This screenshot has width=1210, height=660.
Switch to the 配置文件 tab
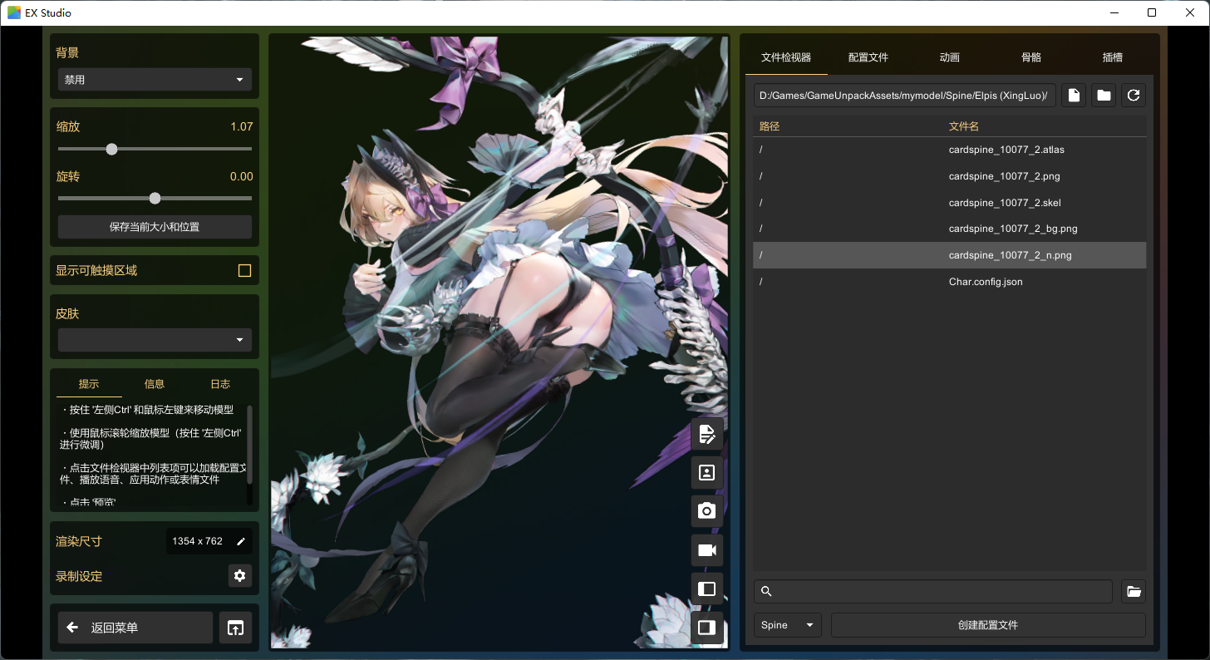pyautogui.click(x=868, y=57)
